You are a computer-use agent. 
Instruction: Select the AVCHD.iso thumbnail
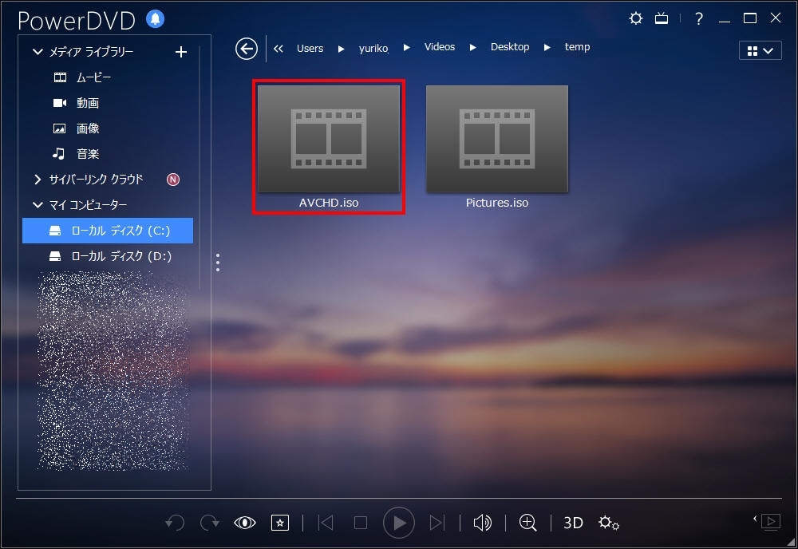pos(328,139)
